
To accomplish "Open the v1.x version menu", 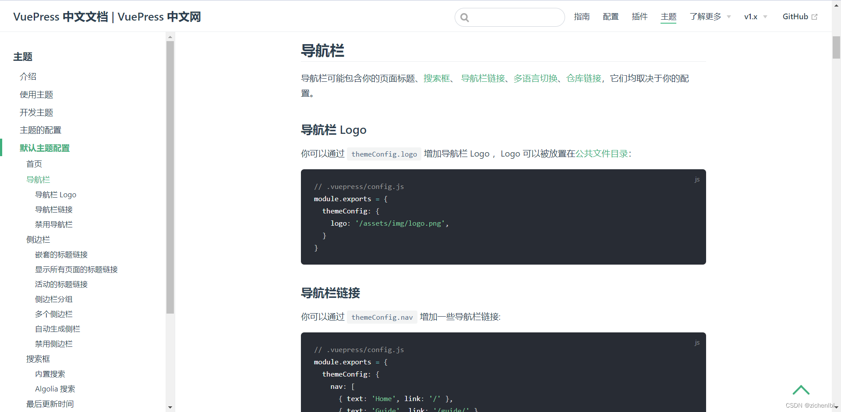I will pyautogui.click(x=756, y=17).
